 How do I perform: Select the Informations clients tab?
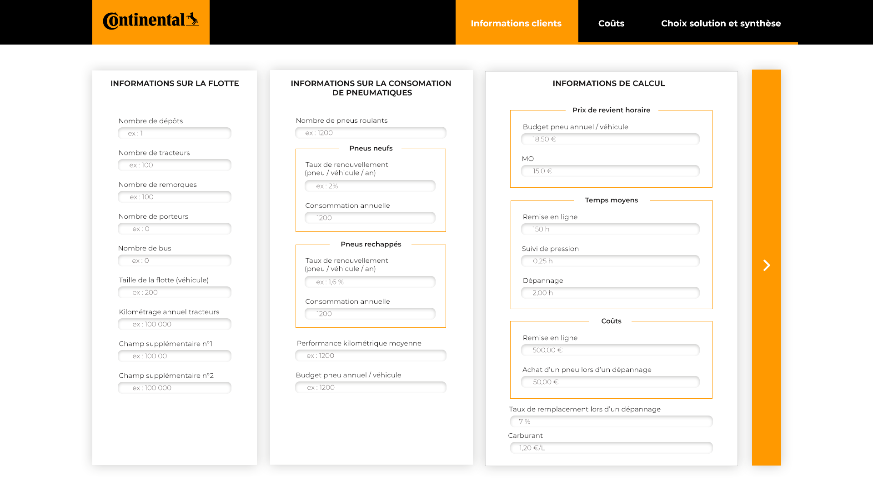point(516,23)
